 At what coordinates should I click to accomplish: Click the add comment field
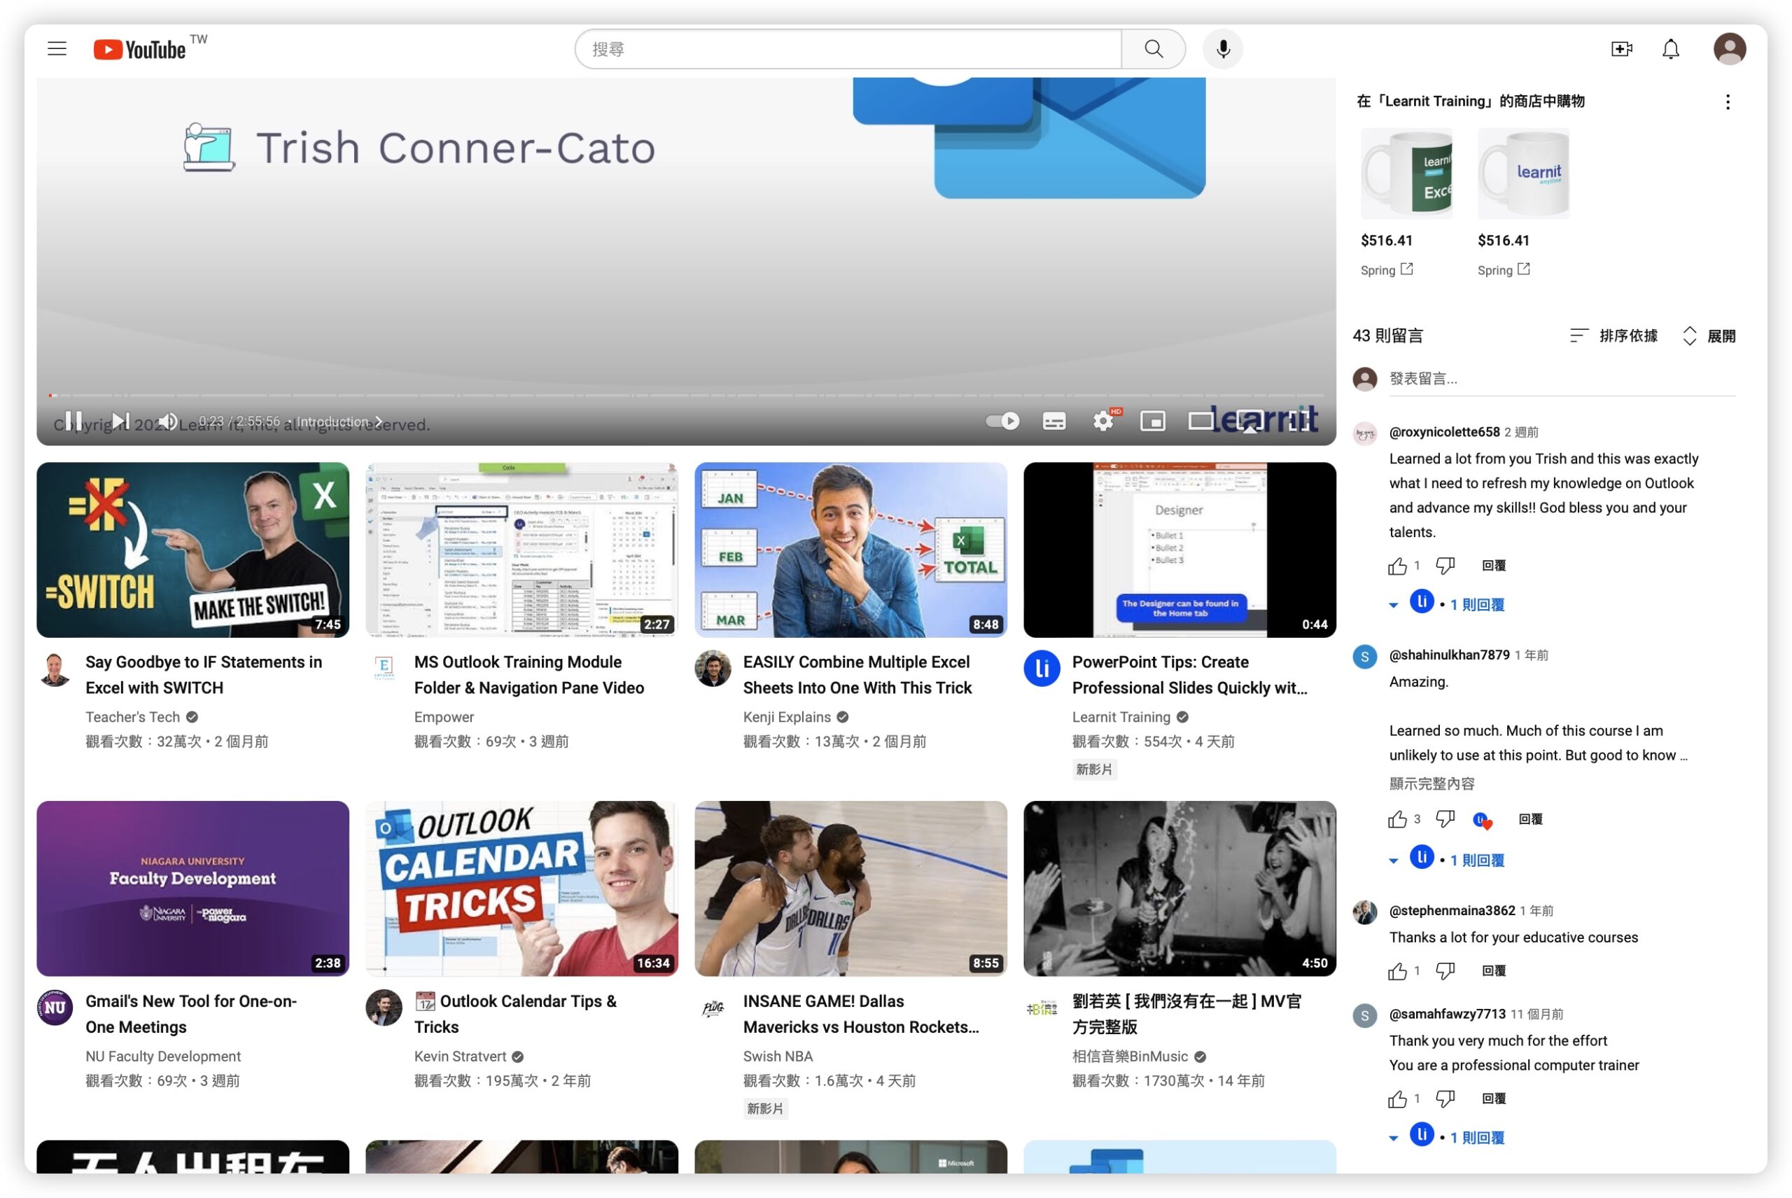click(1561, 379)
